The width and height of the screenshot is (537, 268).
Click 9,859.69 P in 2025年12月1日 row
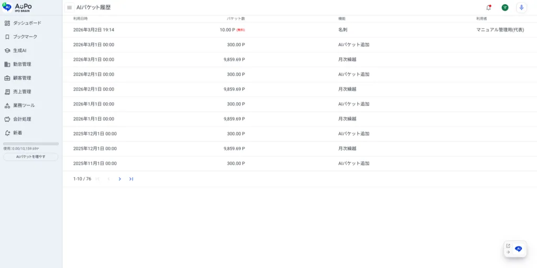tap(234, 148)
